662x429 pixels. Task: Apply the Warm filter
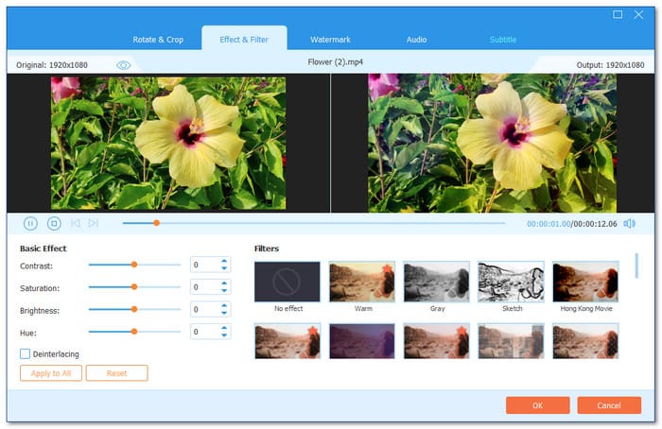point(362,282)
